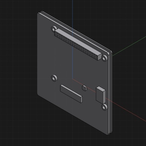The image size is (146, 146).
Task: Click the mounting hole below the tall block
Action: click(x=105, y=107)
